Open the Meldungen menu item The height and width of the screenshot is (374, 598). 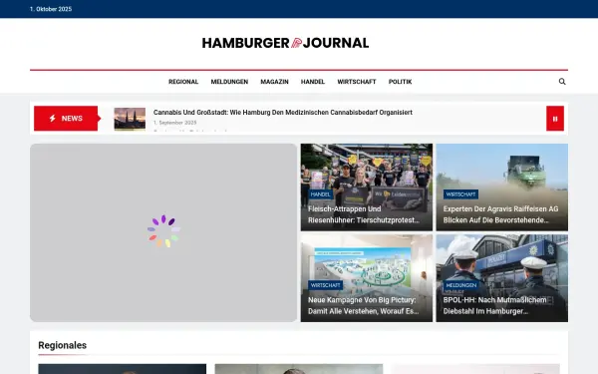click(229, 82)
